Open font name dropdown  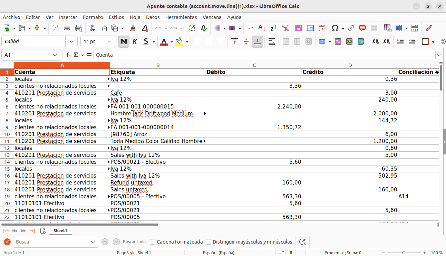pos(71,41)
